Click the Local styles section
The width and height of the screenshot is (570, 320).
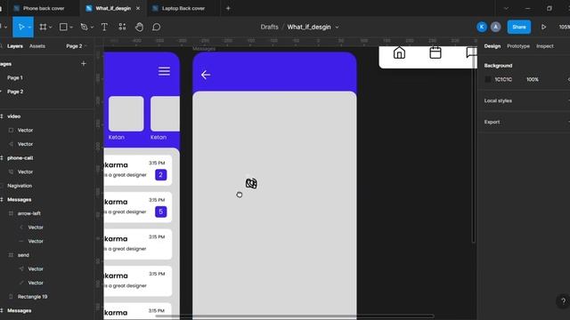(498, 100)
